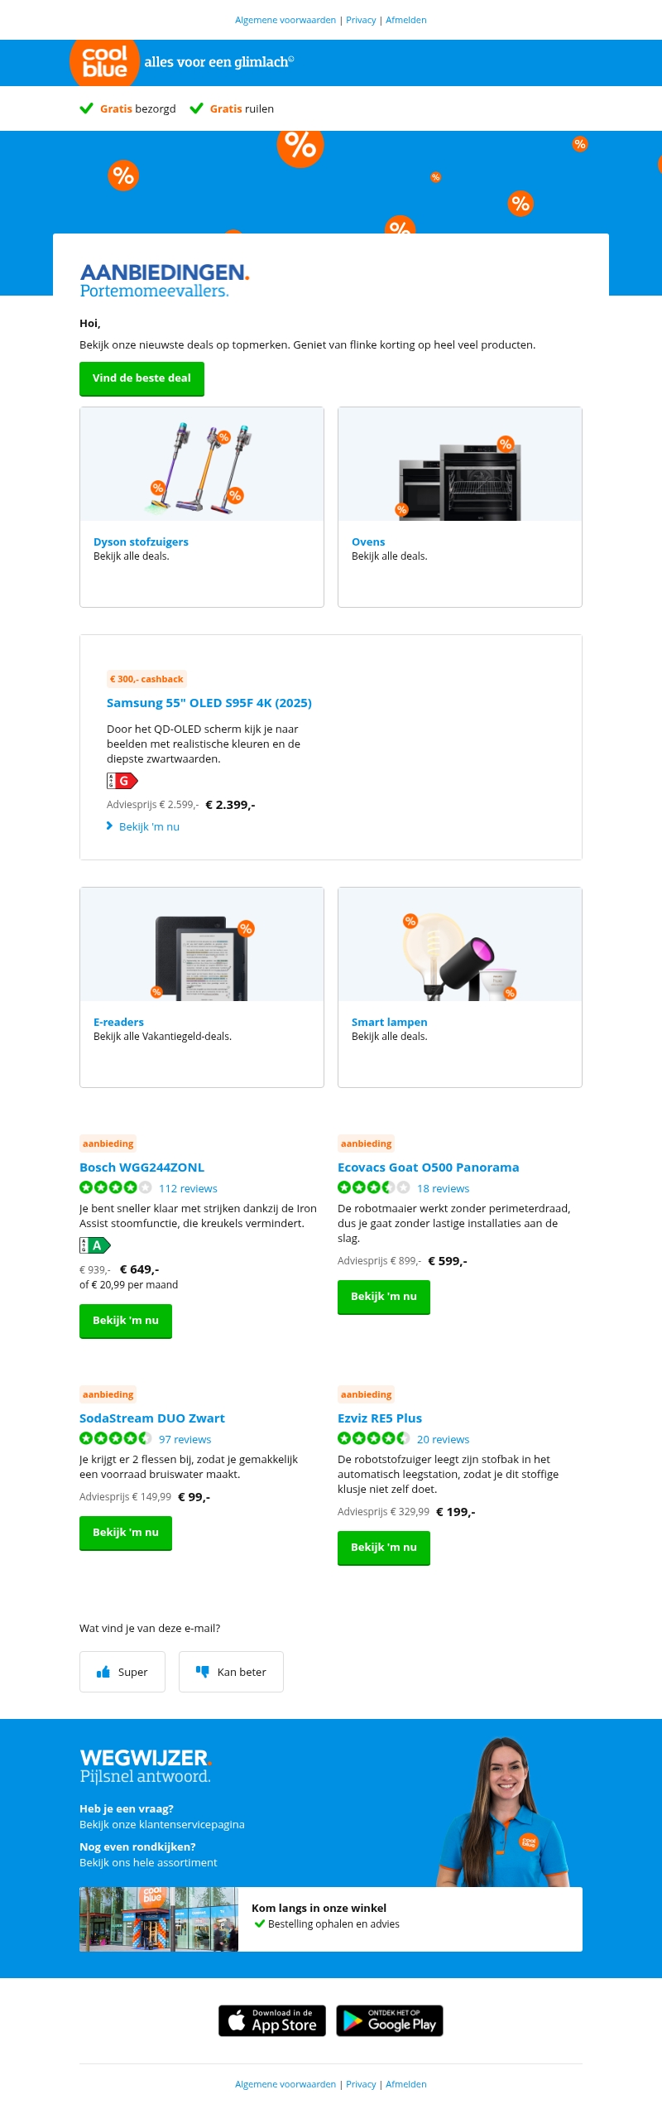This screenshot has height=2104, width=662.
Task: Click chevron arrow beside Bekijk 'm nu
Action: pyautogui.click(x=109, y=826)
